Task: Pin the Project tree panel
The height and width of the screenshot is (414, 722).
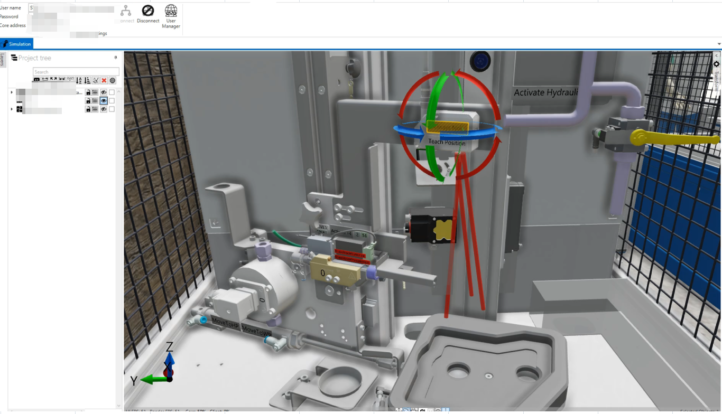Action: [x=116, y=58]
